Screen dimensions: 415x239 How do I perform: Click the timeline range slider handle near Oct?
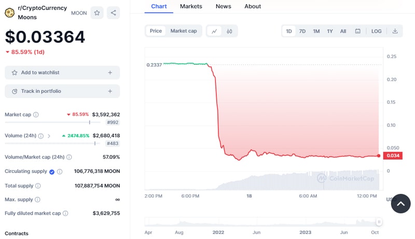pyautogui.click(x=379, y=222)
